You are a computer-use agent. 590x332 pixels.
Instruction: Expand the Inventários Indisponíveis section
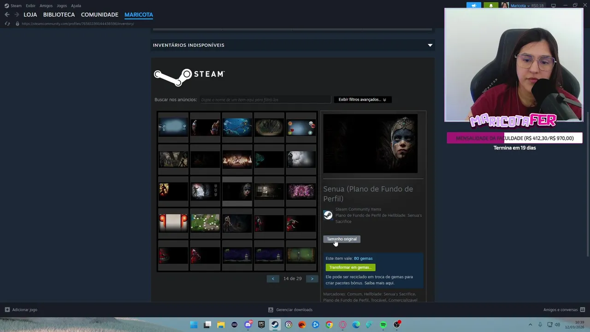point(293,45)
